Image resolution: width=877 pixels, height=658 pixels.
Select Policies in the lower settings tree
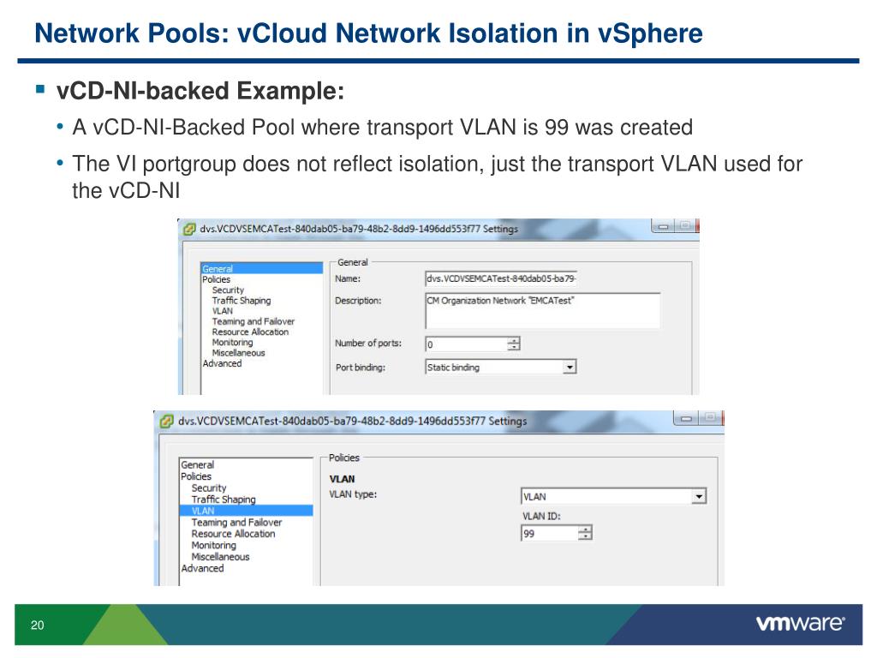coord(196,476)
